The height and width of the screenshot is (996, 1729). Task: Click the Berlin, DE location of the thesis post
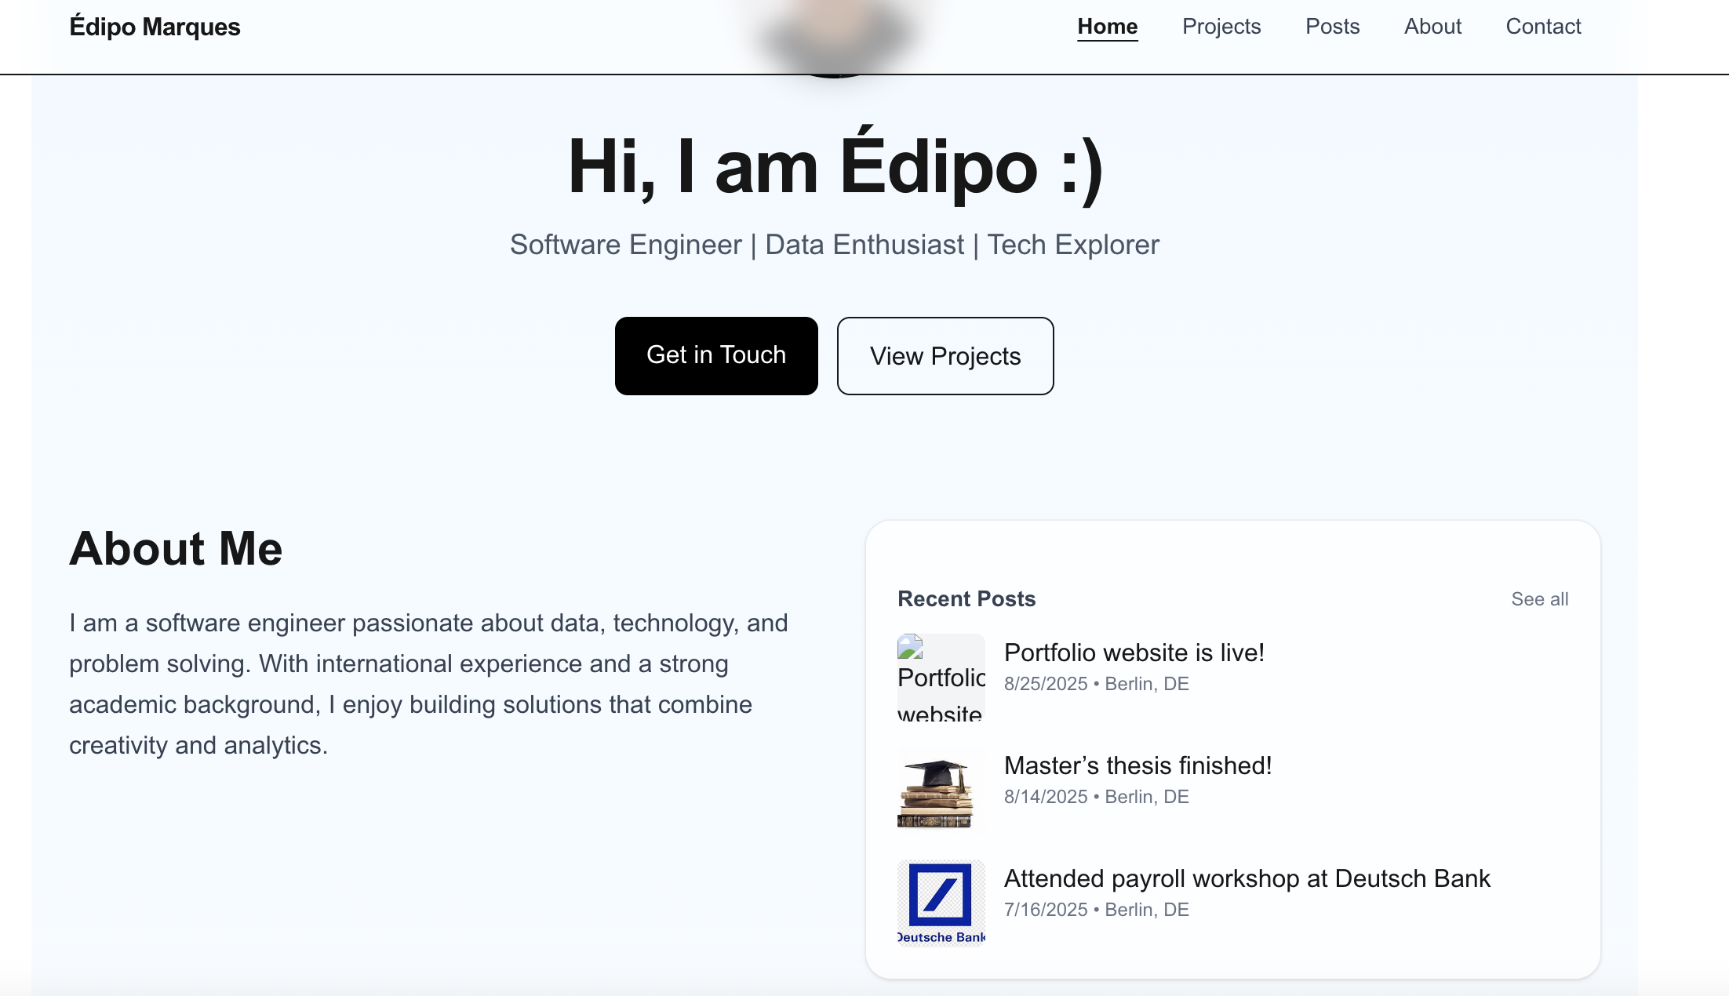click(x=1146, y=797)
